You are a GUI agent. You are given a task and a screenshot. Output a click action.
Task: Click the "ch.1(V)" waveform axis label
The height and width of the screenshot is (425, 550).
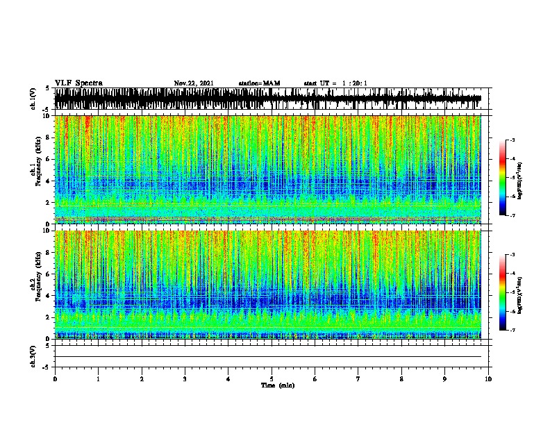[33, 99]
